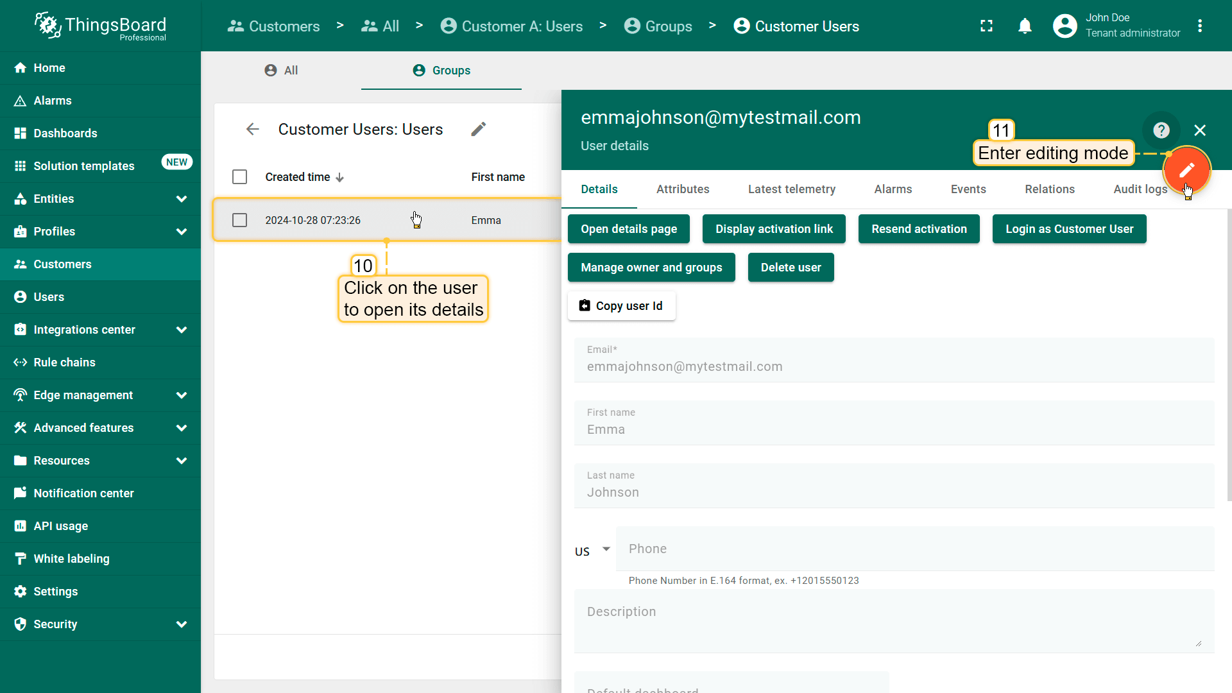The height and width of the screenshot is (693, 1232).
Task: Click the ThingsBoard logo
Action: tap(100, 26)
